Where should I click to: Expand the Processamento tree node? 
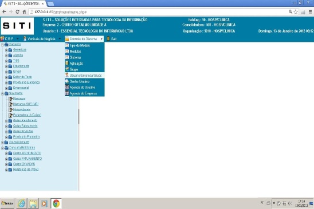pos(2,143)
